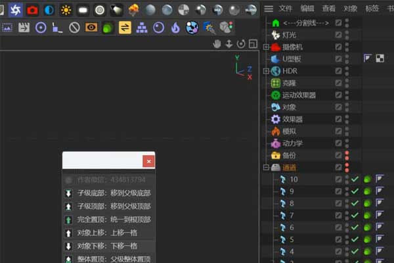Select the 模拟 object row
394x263 pixels.
(x=289, y=131)
